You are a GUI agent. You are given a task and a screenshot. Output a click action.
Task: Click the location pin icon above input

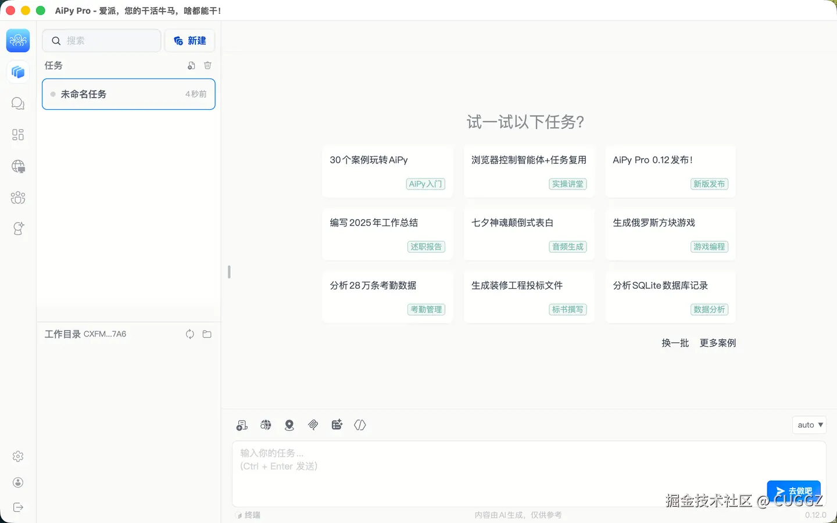(289, 425)
